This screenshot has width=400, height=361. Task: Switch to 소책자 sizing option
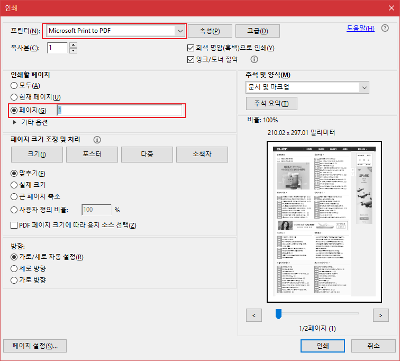click(x=202, y=154)
